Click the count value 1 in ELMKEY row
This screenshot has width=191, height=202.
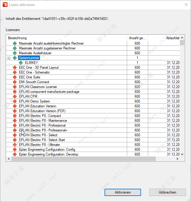(x=137, y=63)
